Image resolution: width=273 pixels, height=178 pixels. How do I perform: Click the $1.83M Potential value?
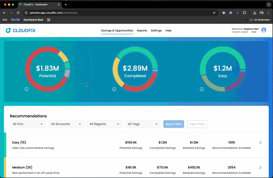(x=47, y=68)
